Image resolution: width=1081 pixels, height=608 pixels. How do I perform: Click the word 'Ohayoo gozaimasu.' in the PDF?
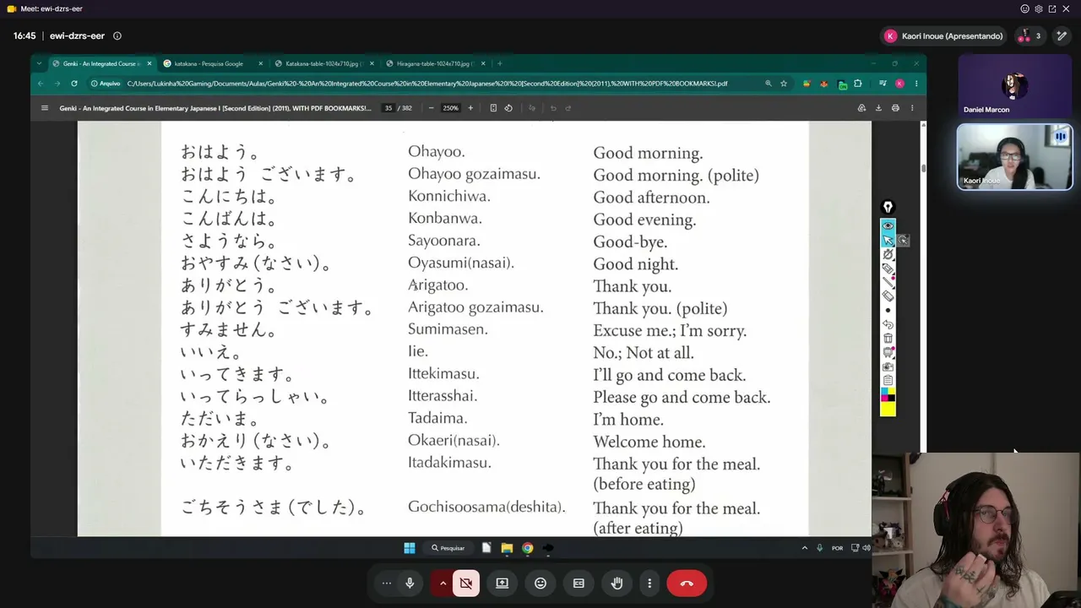coord(474,174)
